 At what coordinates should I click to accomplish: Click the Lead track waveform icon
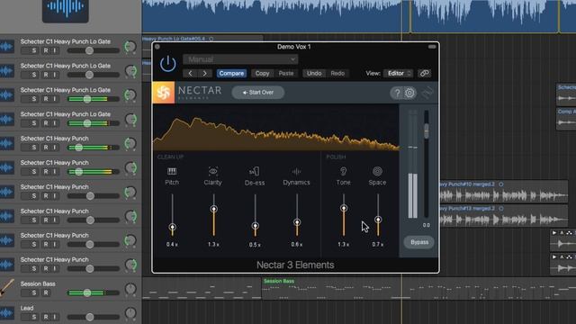7,313
